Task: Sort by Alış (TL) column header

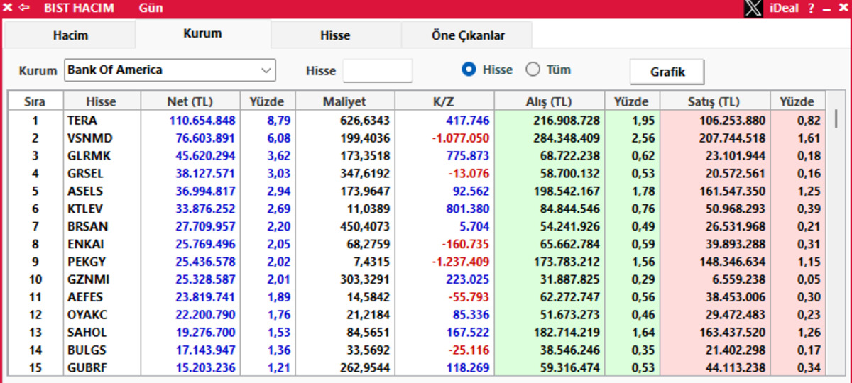Action: pos(549,101)
